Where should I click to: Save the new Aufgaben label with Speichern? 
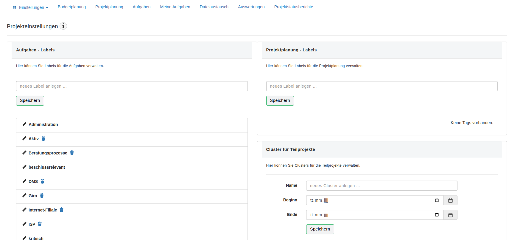30,101
